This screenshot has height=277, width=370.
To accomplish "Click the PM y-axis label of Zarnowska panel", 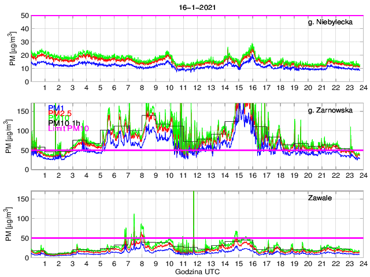I will [9, 136].
